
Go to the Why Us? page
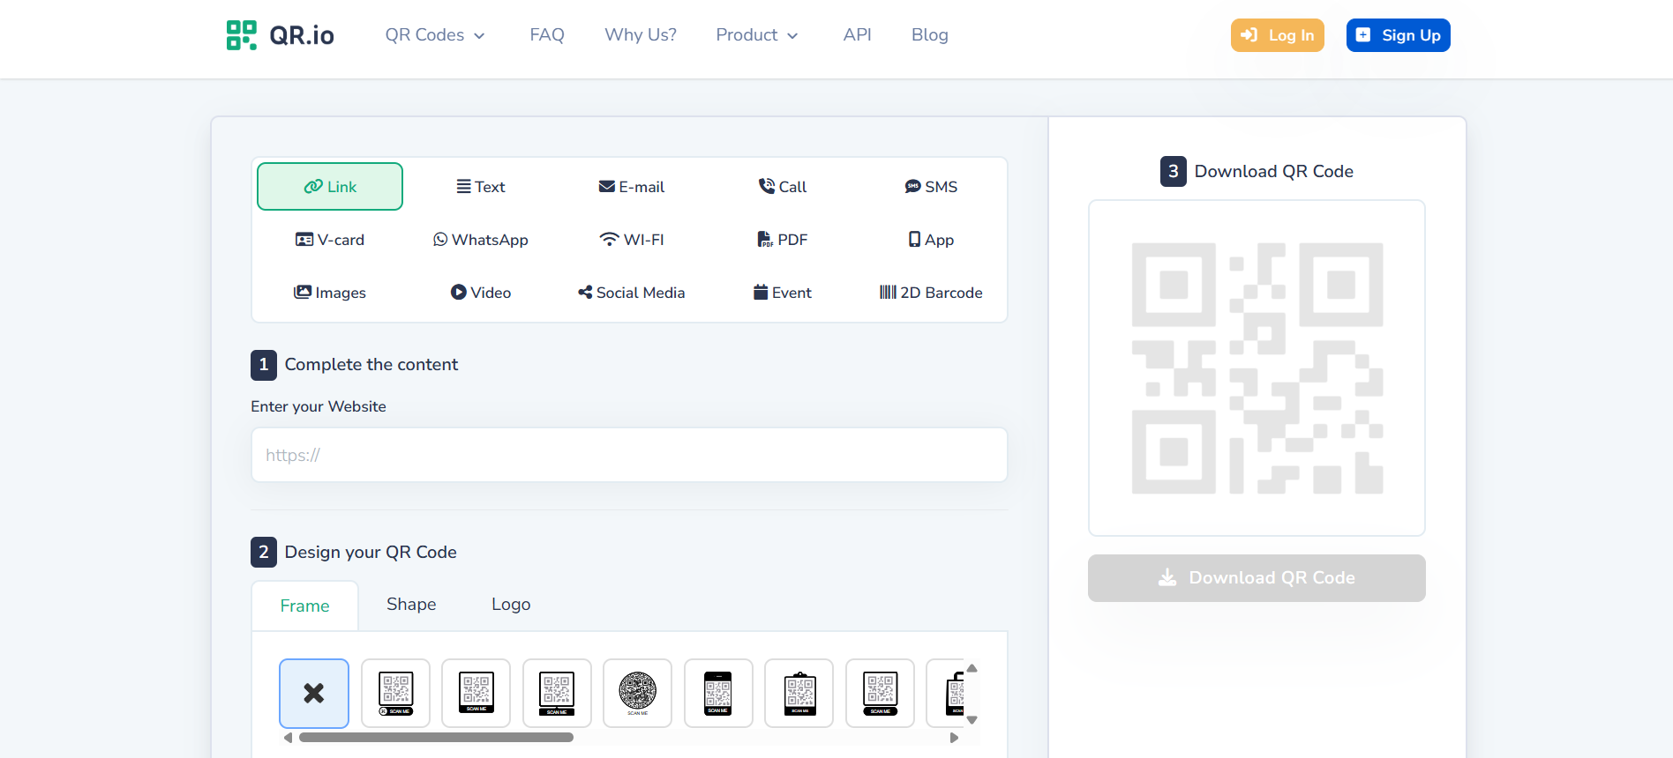coord(641,35)
